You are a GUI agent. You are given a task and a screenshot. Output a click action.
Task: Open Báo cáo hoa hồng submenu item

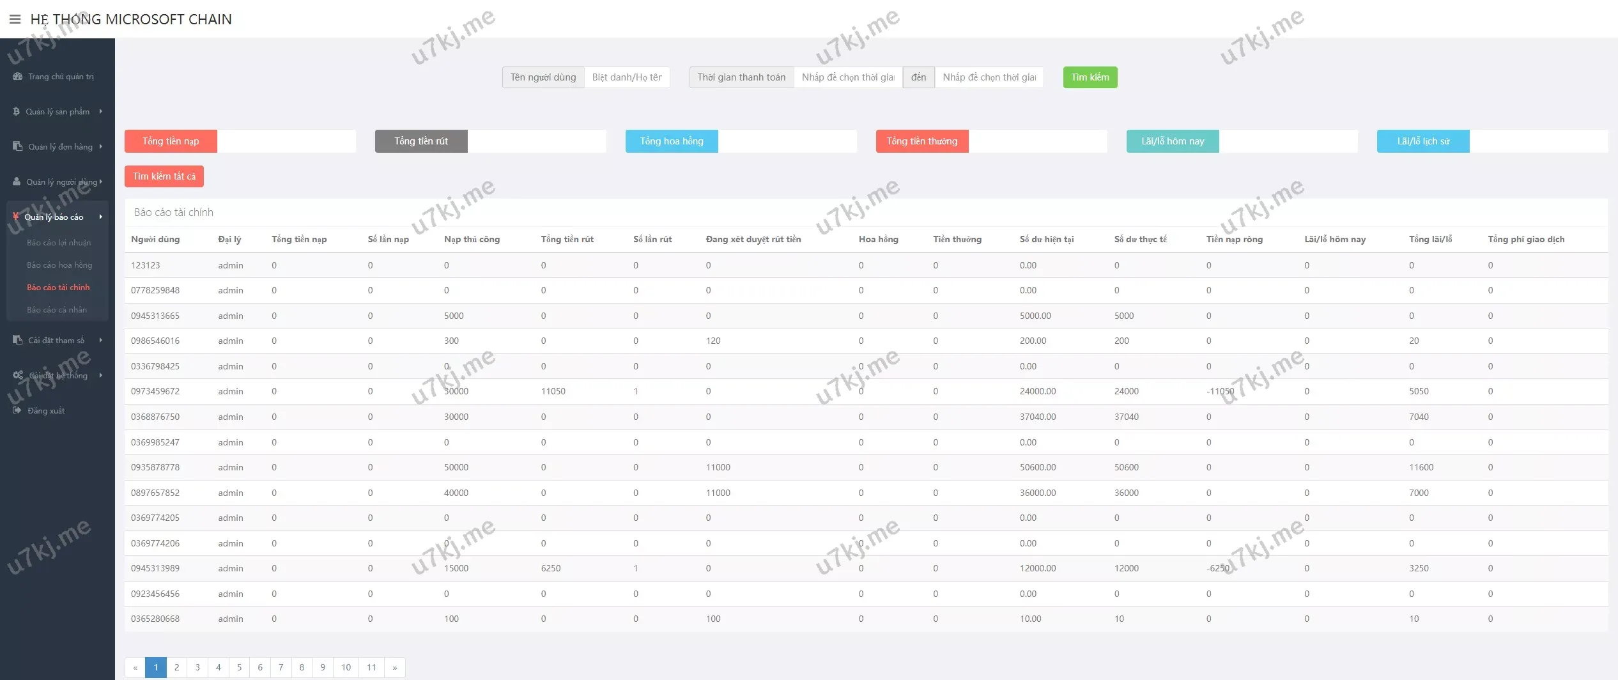click(x=59, y=265)
